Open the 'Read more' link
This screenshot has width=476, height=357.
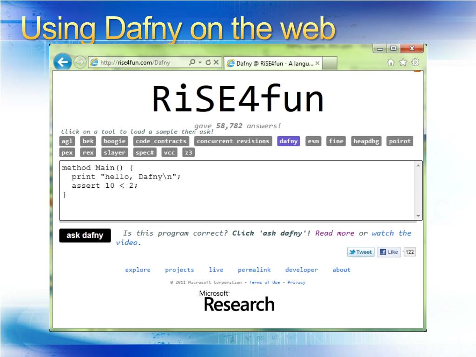pos(335,233)
